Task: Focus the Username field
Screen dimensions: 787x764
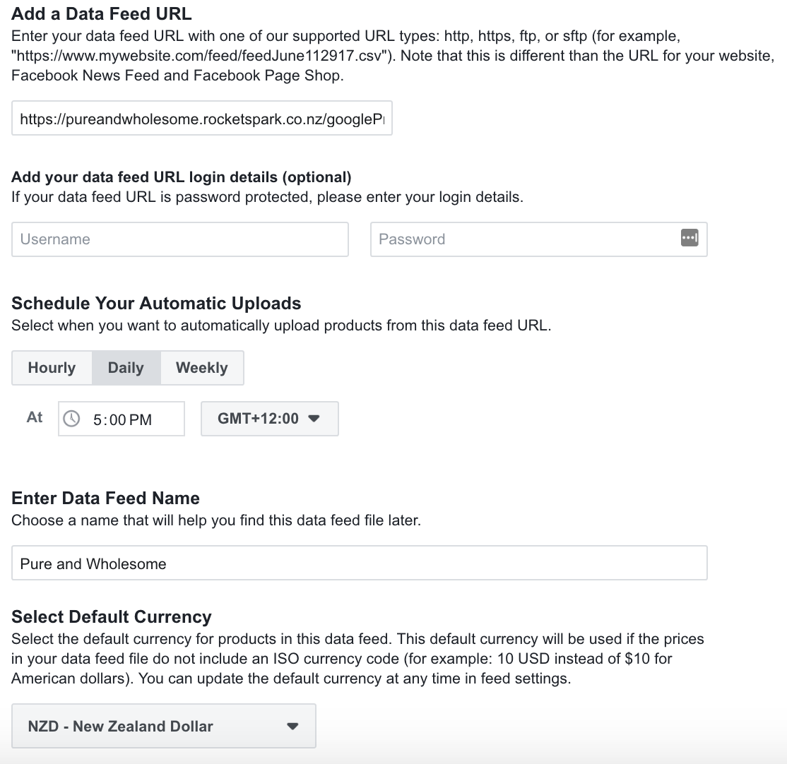Action: [x=180, y=239]
